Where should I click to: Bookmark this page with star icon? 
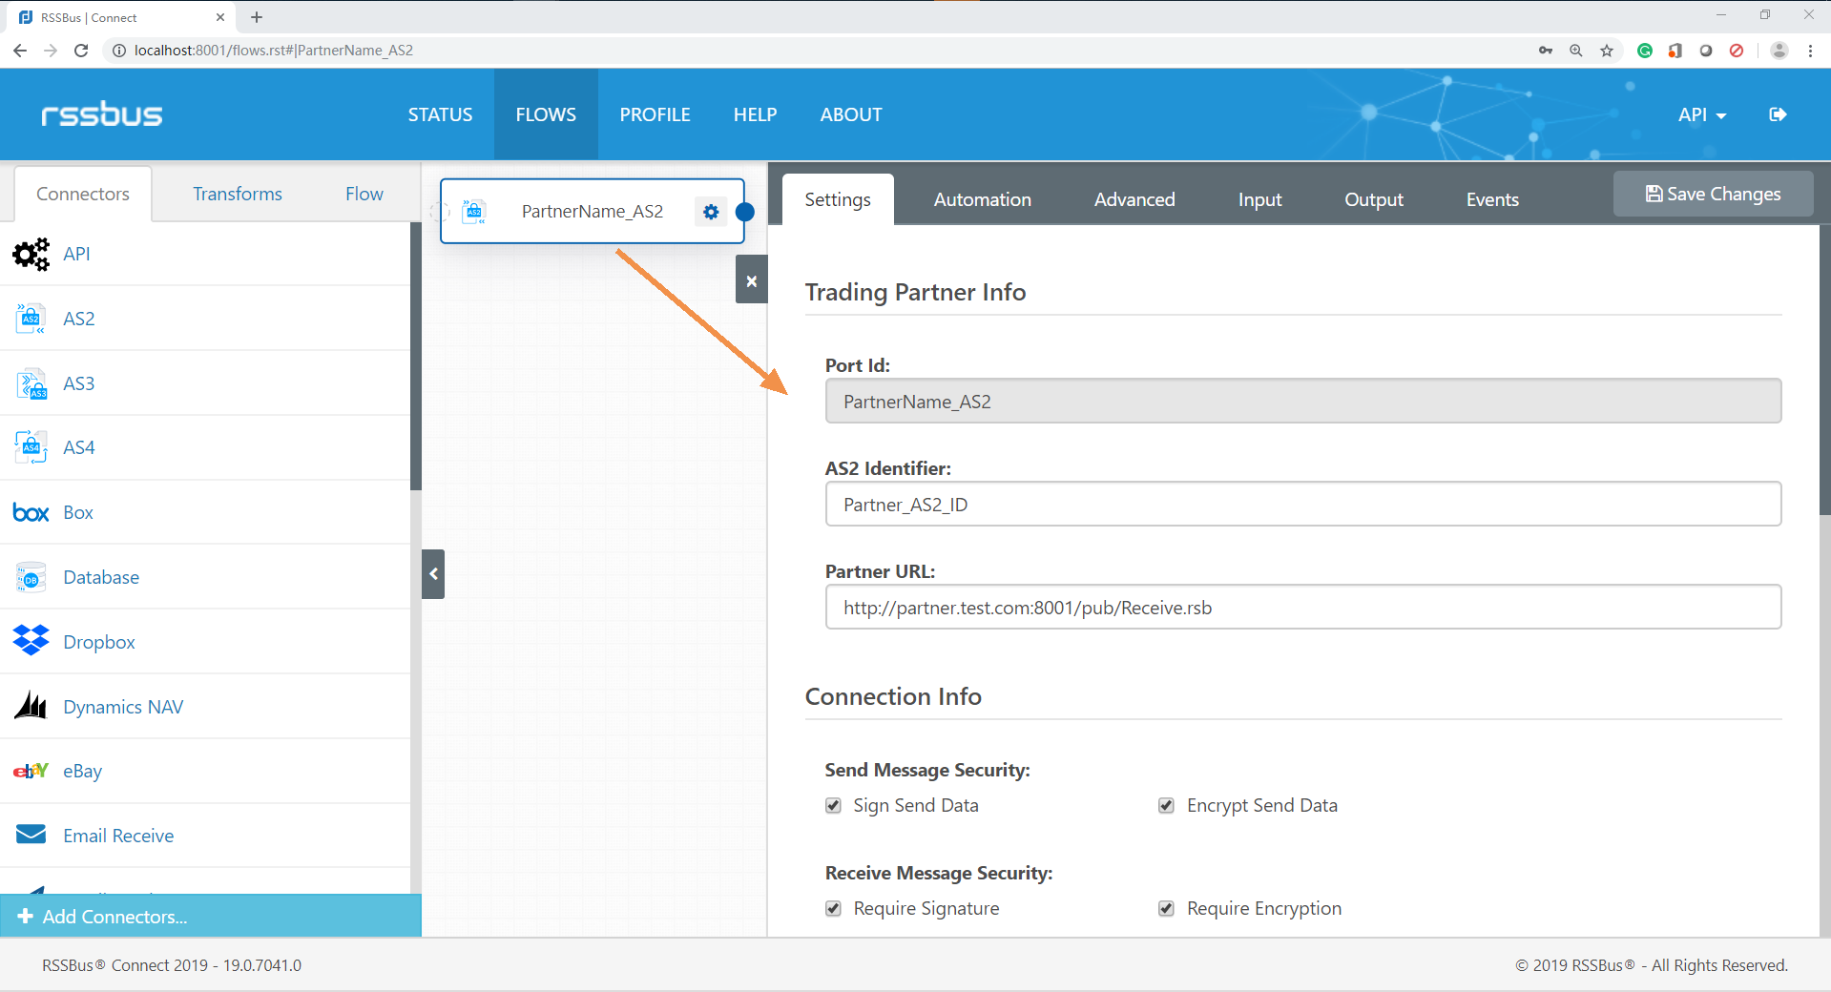pyautogui.click(x=1607, y=51)
